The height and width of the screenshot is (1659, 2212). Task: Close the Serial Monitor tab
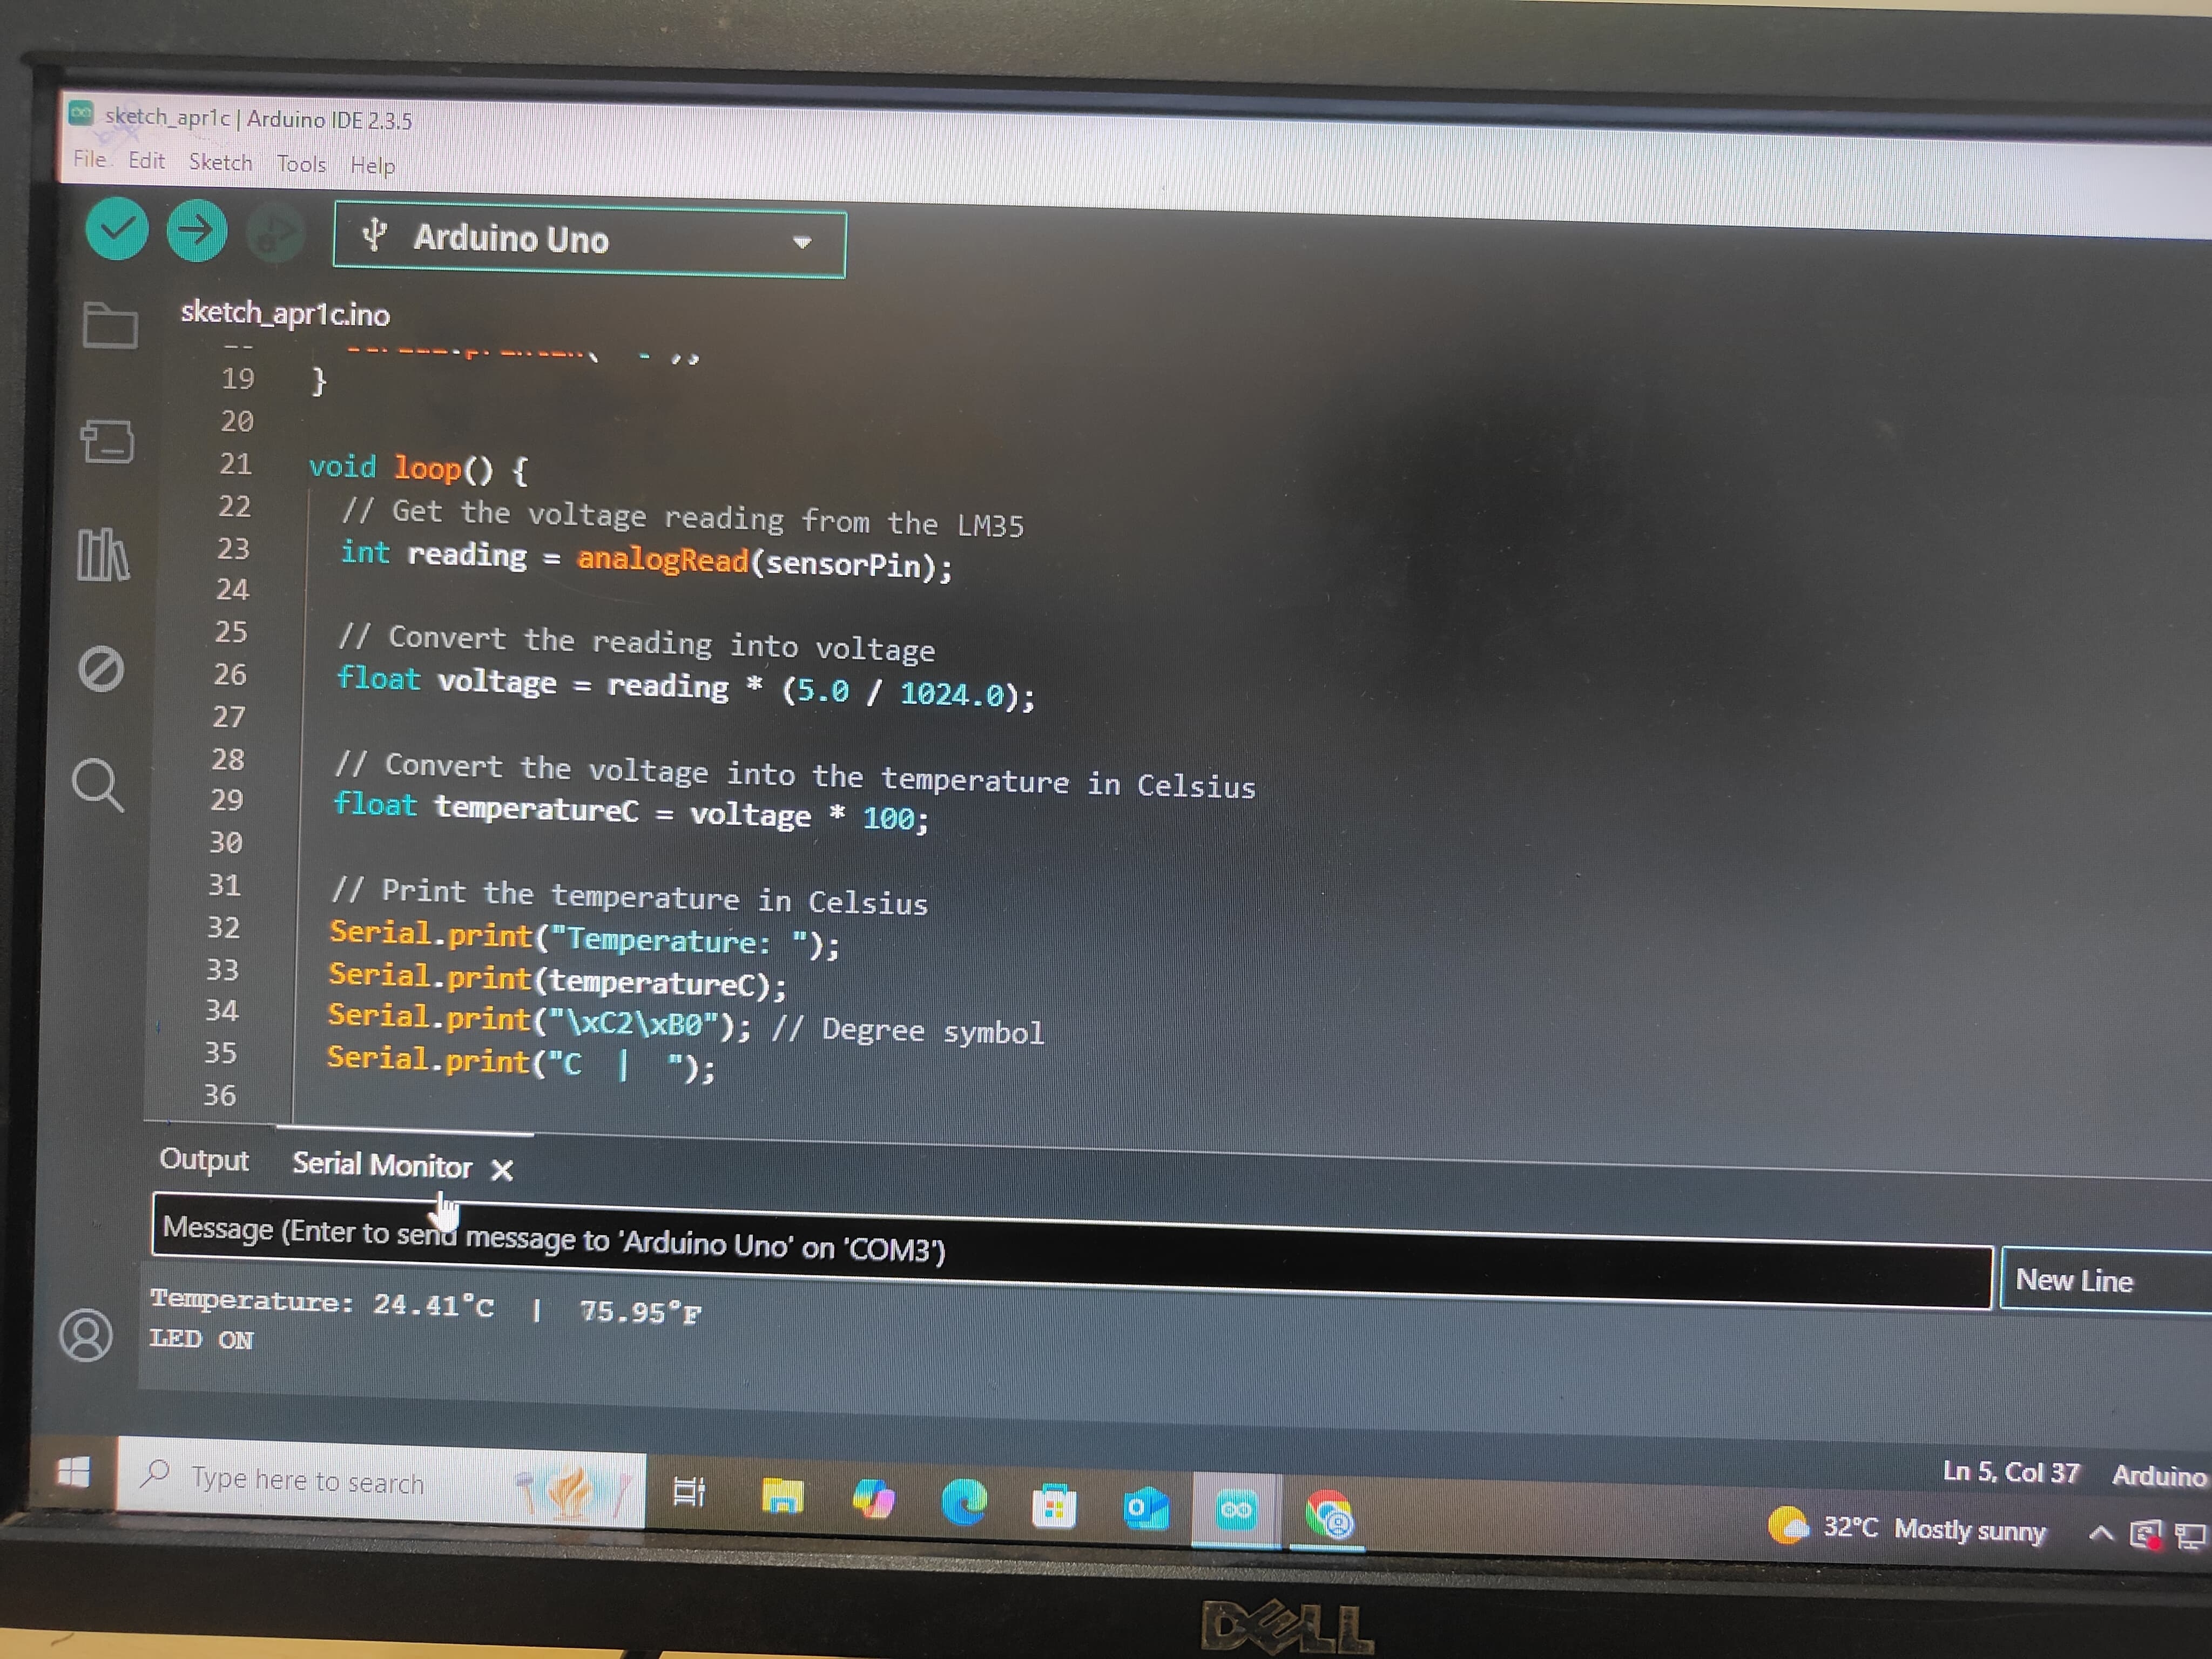point(502,1169)
